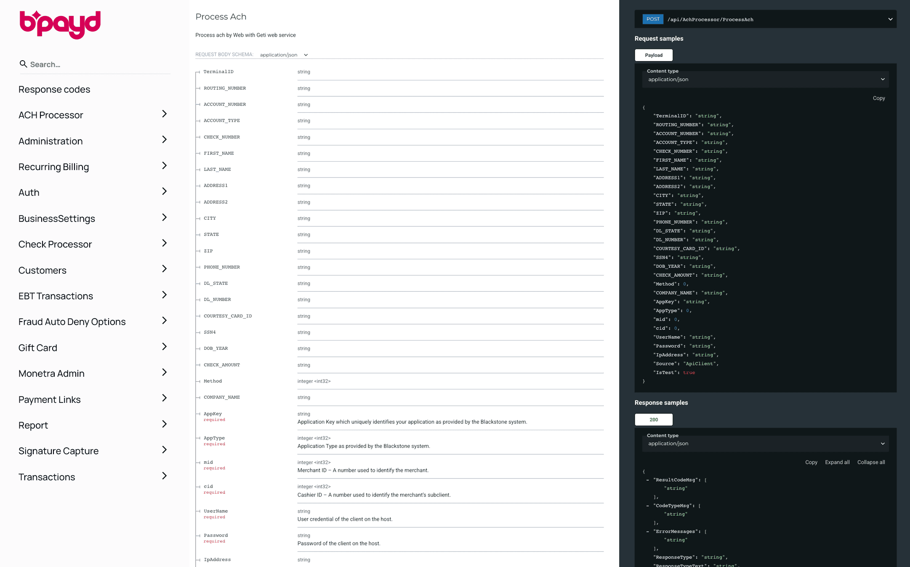This screenshot has height=567, width=910.
Task: Expand the EBT Transactions chevron
Action: point(165,295)
